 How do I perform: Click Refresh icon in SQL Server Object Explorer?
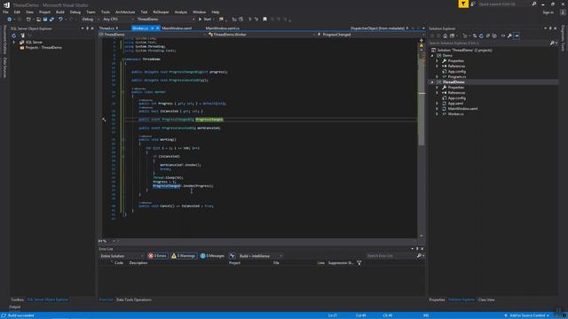click(x=14, y=35)
